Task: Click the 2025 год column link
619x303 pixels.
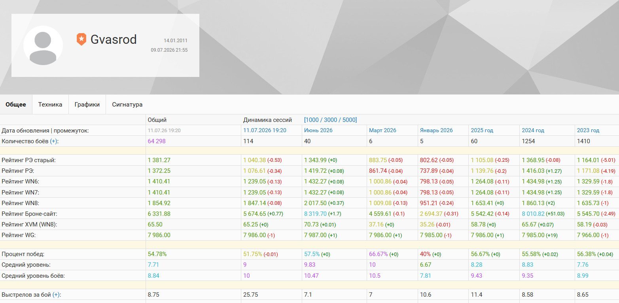Action: tap(482, 130)
